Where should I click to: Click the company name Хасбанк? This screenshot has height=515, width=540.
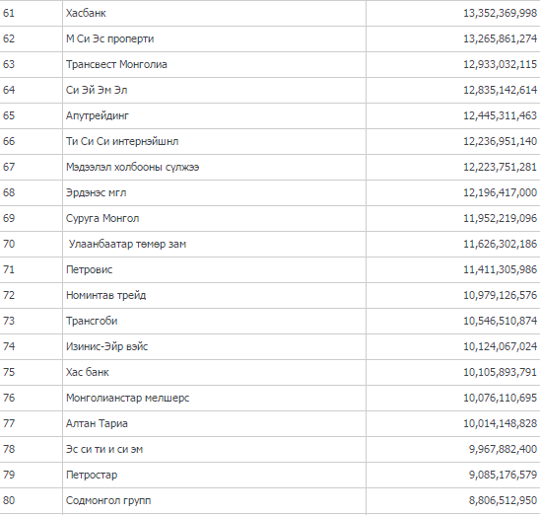86,13
